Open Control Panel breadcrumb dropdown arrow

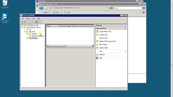point(64,8)
